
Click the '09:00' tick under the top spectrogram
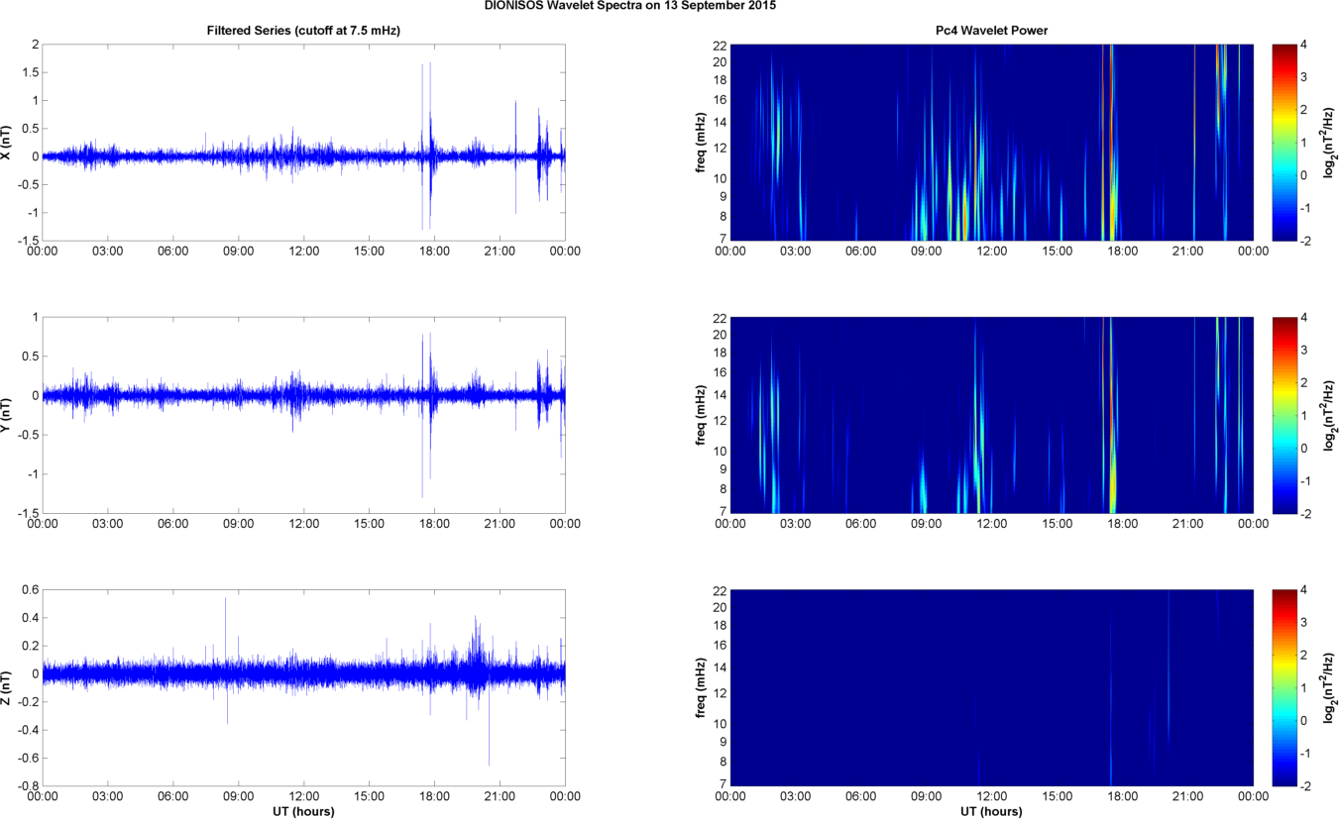926,251
